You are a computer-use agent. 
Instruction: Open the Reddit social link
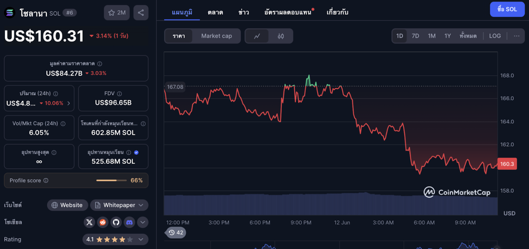[103, 222]
